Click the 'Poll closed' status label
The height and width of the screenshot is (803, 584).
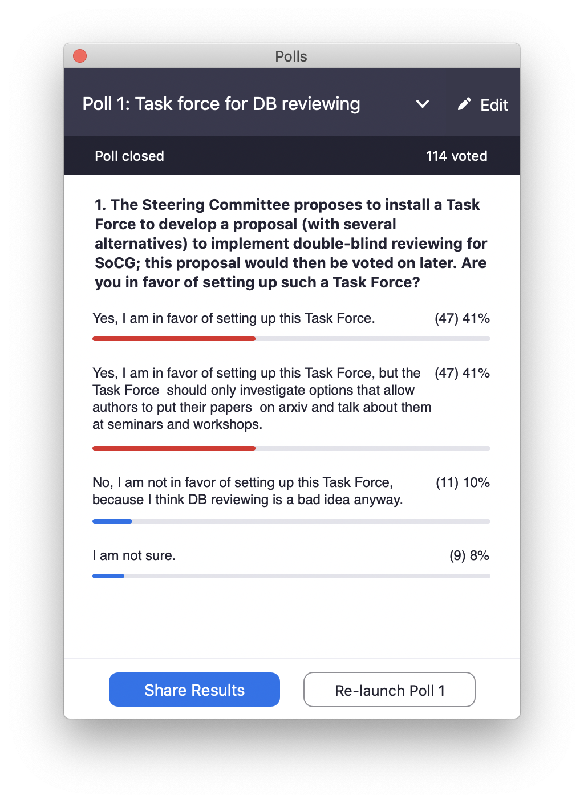(x=129, y=156)
